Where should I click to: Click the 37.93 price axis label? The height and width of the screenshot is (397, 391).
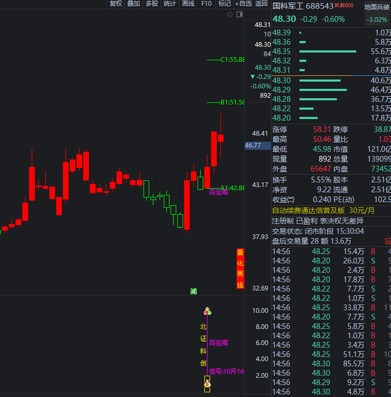click(260, 237)
